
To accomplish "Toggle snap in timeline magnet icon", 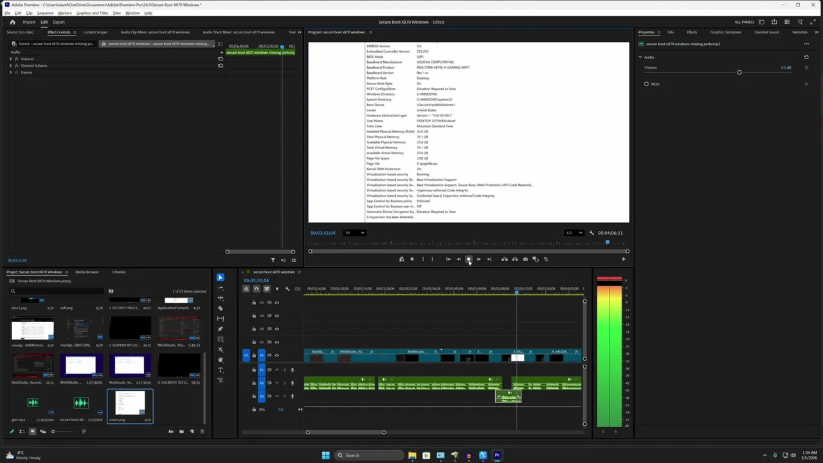I will 257,289.
